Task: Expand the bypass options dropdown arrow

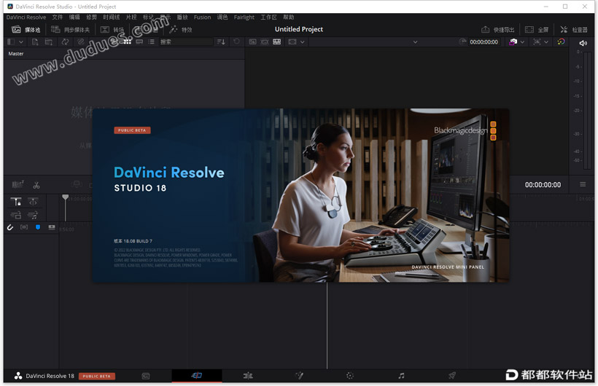Action: pos(522,42)
